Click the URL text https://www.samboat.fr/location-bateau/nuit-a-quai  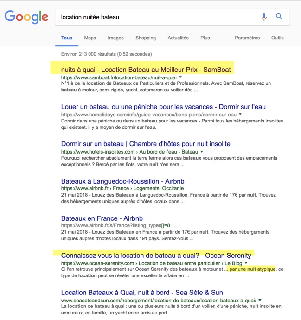pyautogui.click(x=119, y=77)
